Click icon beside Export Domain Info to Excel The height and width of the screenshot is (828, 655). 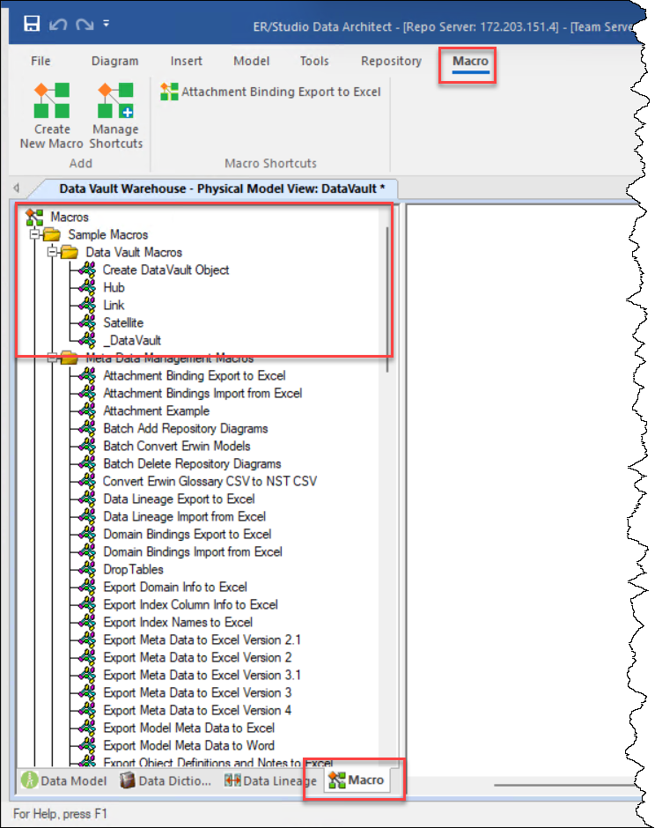pos(87,587)
